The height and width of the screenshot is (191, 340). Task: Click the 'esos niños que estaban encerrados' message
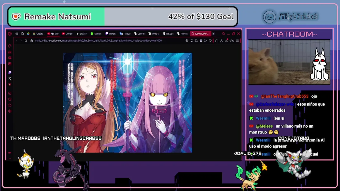(x=287, y=107)
